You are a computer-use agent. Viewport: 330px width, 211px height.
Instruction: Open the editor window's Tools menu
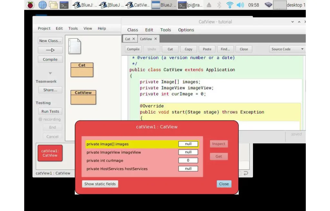(166, 30)
